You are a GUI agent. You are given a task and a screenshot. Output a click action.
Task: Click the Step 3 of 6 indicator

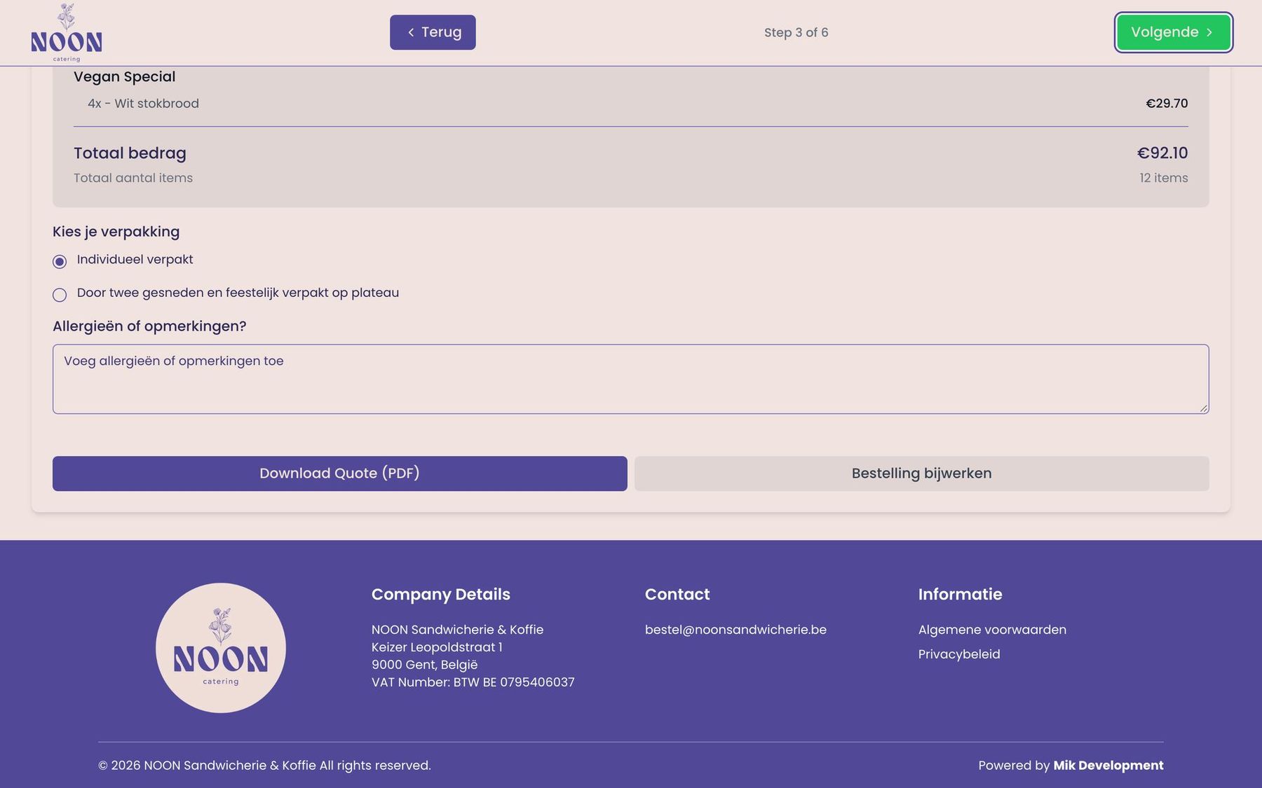(796, 32)
